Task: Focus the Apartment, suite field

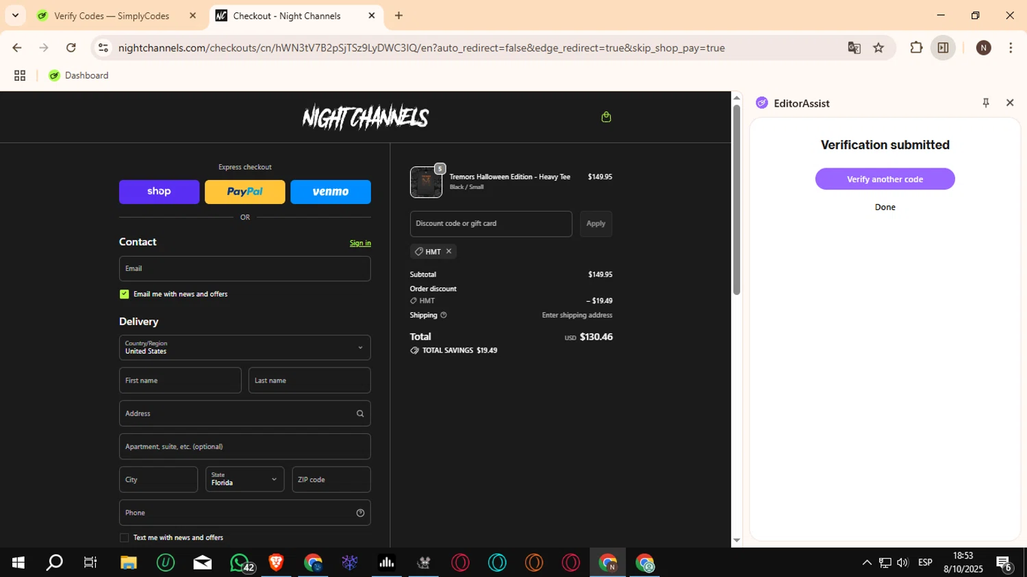Action: click(x=244, y=446)
